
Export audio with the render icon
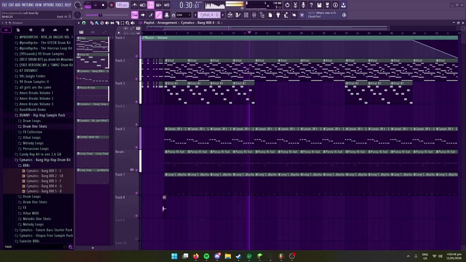coord(327,5)
